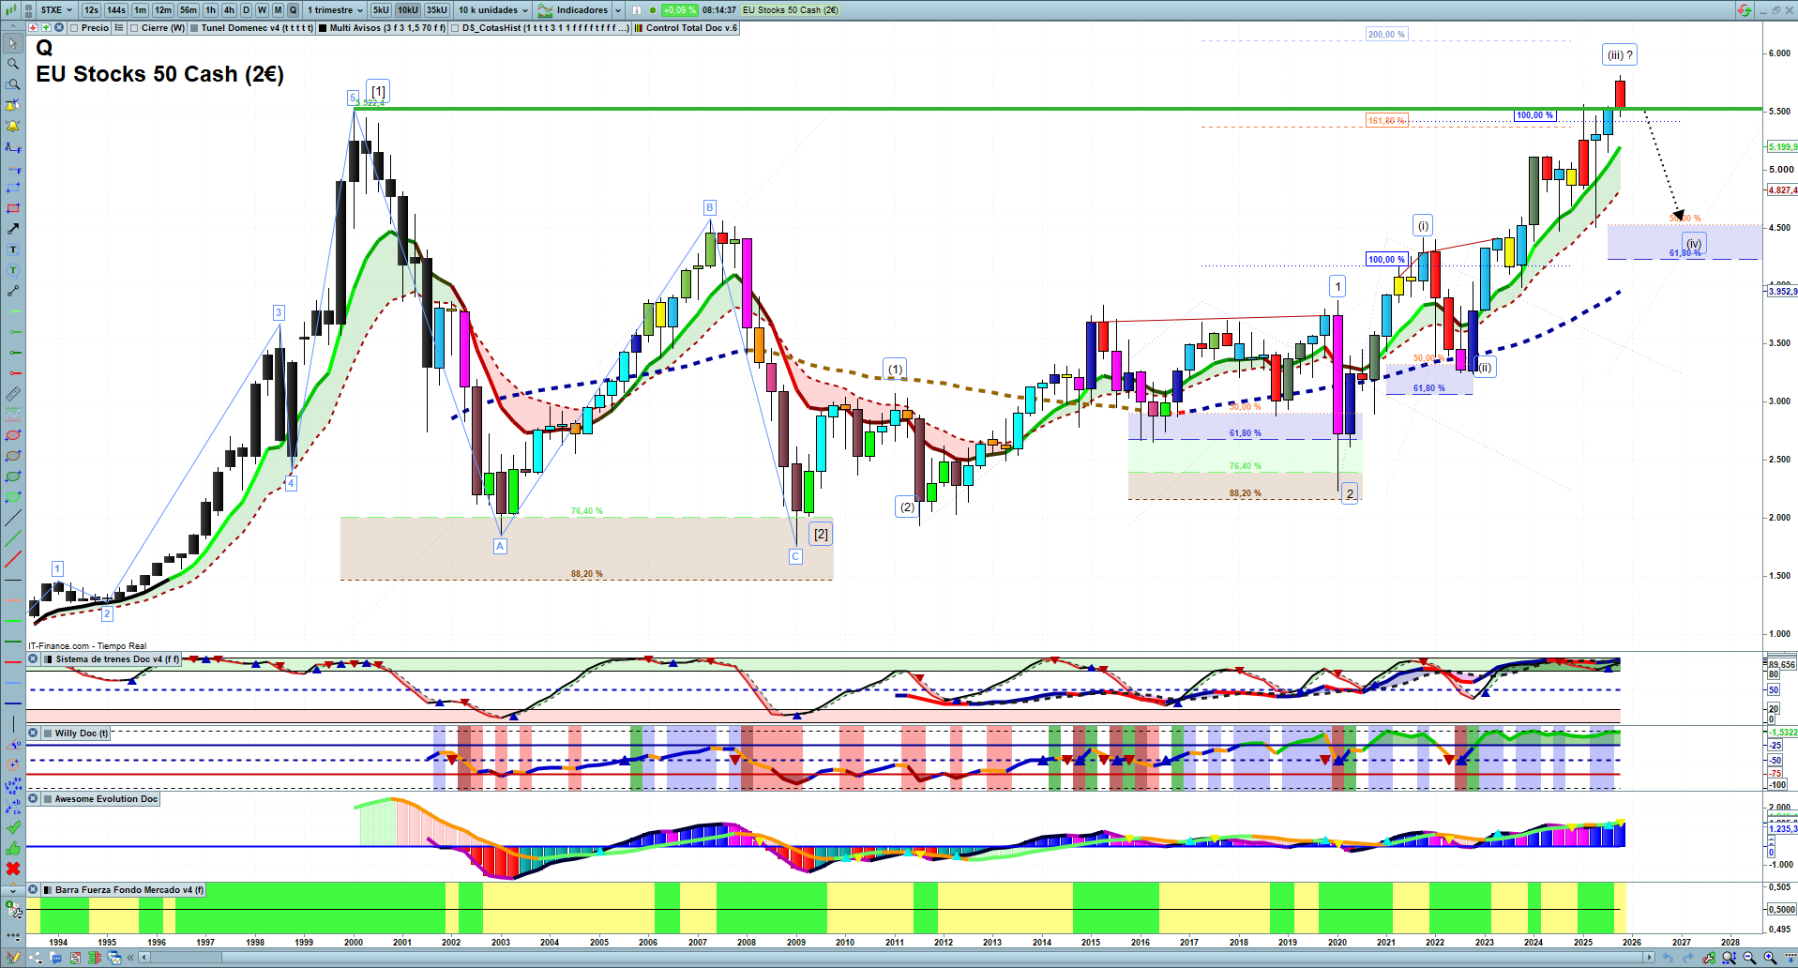Select the 1h timeframe
This screenshot has height=968, width=1798.
click(x=210, y=10)
